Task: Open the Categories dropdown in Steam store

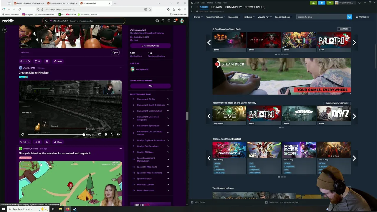Action: 234,17
